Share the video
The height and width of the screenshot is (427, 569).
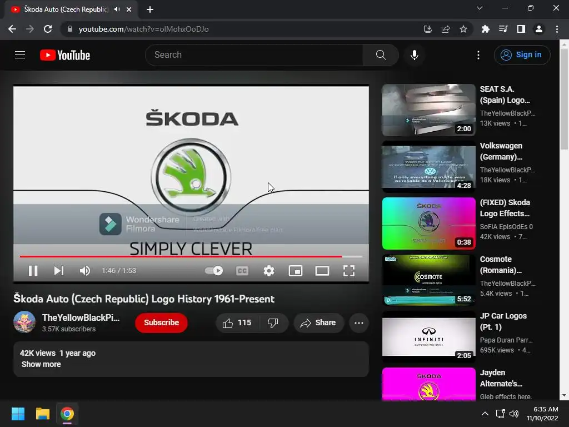coord(318,322)
